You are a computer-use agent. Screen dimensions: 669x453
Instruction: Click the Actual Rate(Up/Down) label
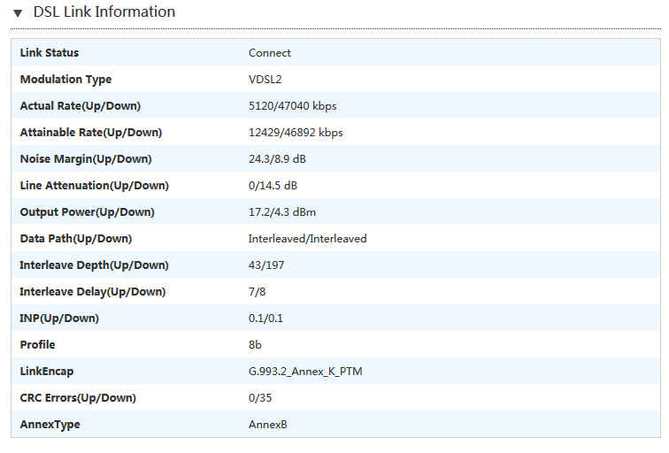[81, 106]
